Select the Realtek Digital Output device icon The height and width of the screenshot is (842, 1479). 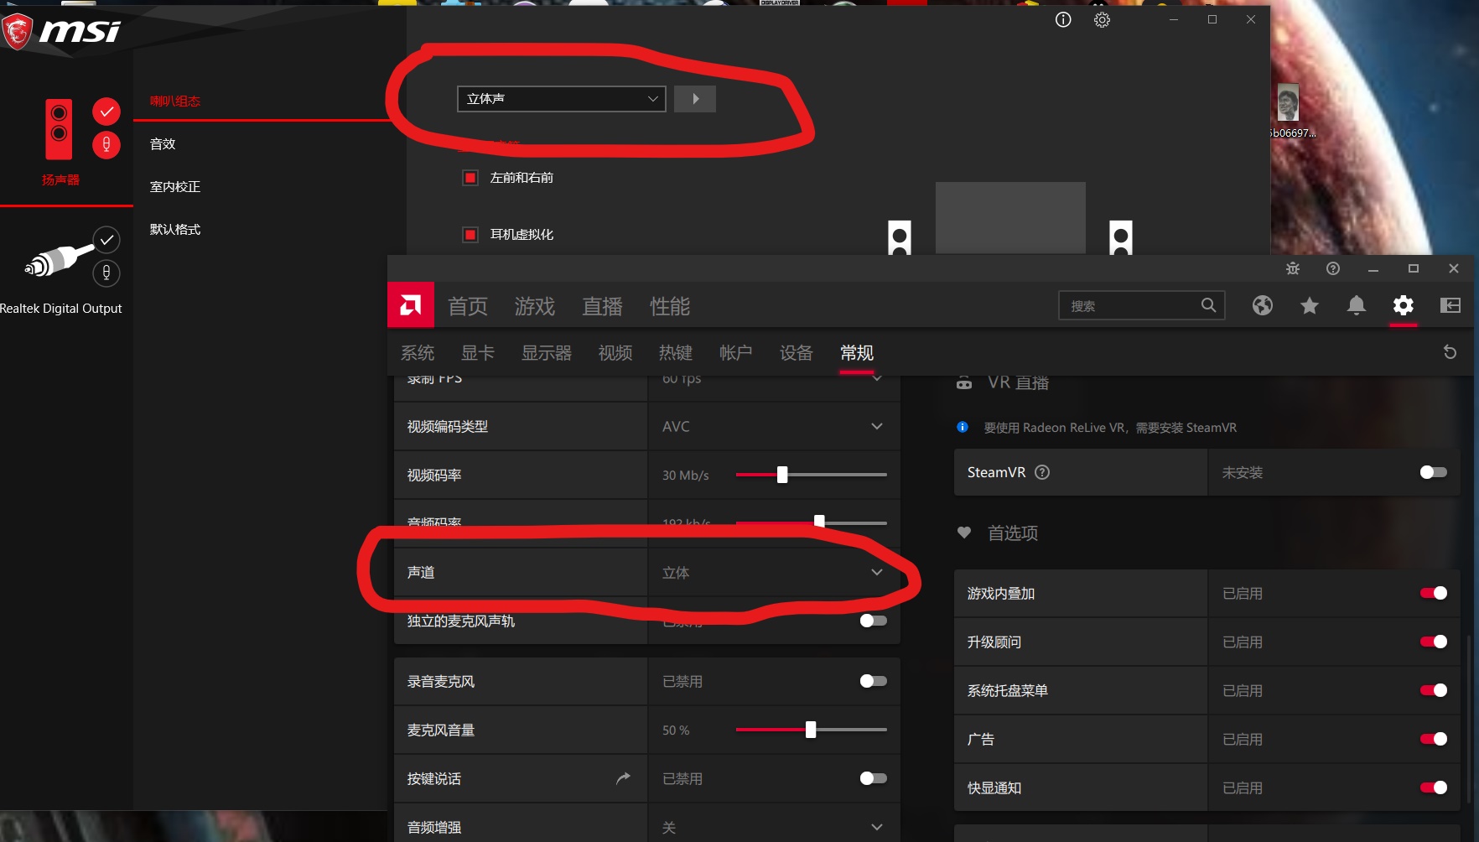pos(59,261)
